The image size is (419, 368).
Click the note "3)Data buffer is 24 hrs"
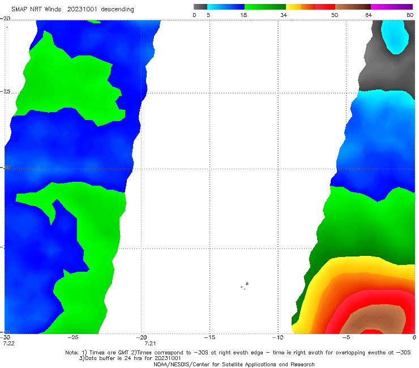130,358
